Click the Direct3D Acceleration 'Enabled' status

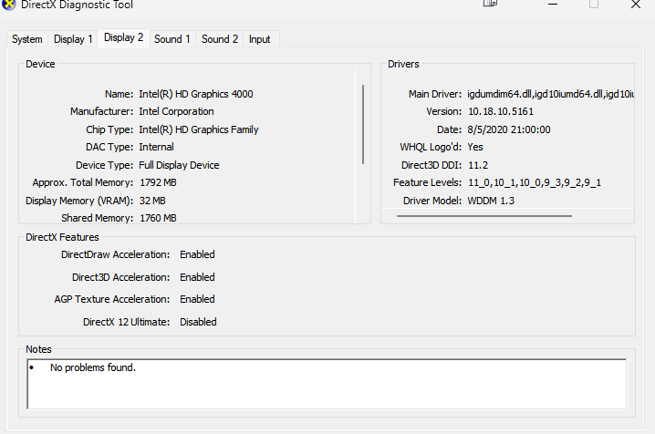pos(197,277)
